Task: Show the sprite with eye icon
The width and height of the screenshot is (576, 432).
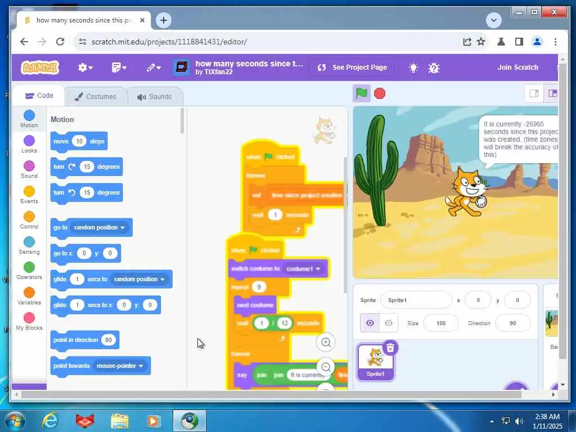Action: [370, 323]
